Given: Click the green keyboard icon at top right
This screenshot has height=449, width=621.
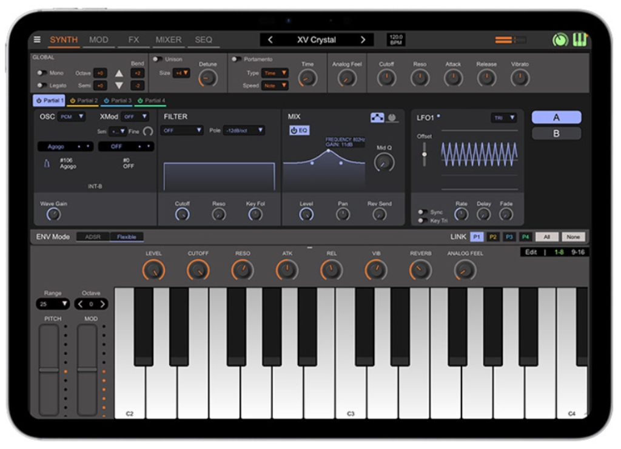Looking at the screenshot, I should [580, 40].
